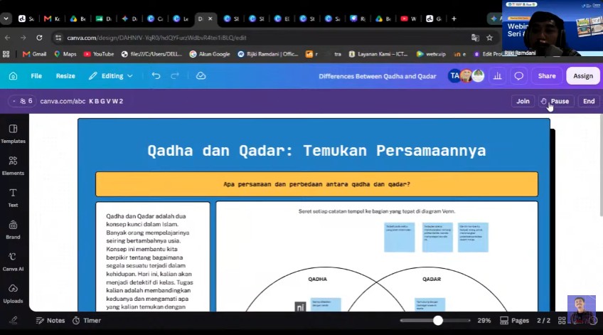Open the YouTube bookmark
This screenshot has width=603, height=335.
click(x=99, y=54)
